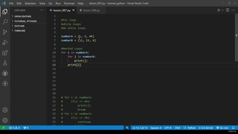Select Python interpreter 3.12.6 64-bit
The image size is (238, 134).
click(x=206, y=128)
